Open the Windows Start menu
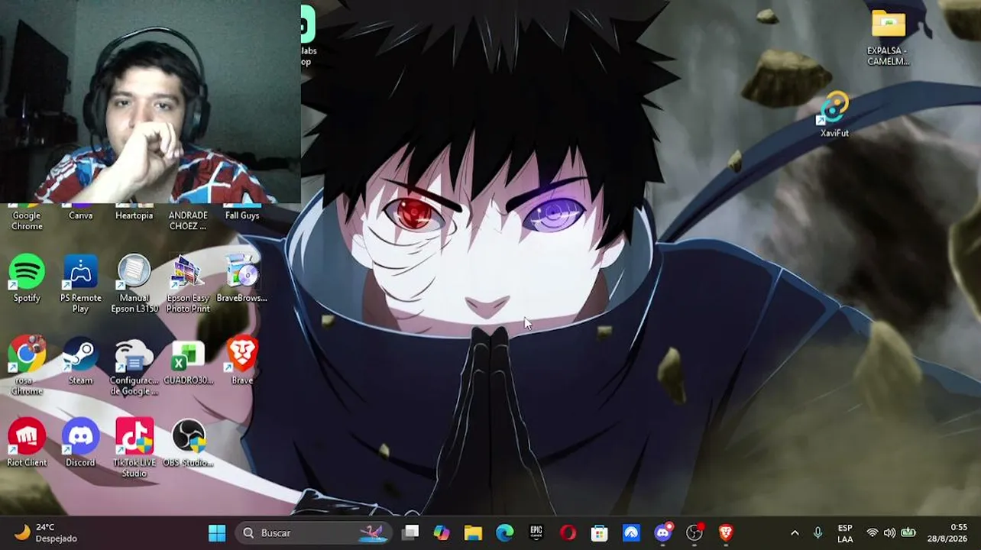 coord(217,532)
